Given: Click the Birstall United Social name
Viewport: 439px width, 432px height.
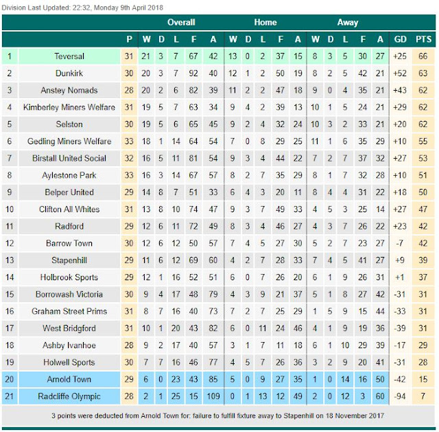Looking at the screenshot, I should coord(69,158).
